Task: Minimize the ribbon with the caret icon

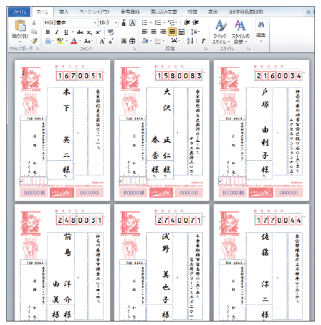Action: [x=308, y=12]
